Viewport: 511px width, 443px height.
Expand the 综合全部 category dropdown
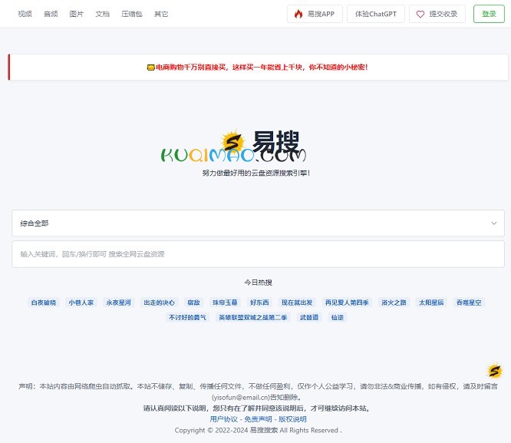coord(258,223)
